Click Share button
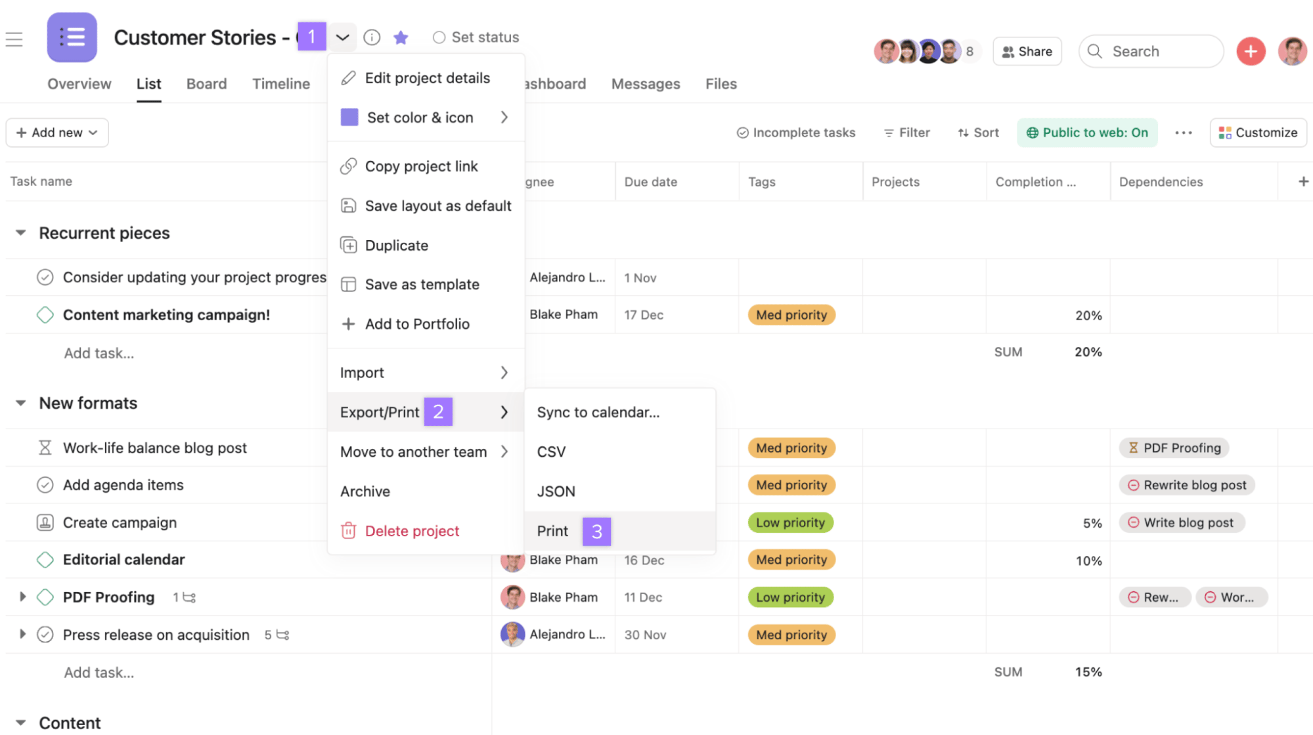This screenshot has height=735, width=1313. point(1026,51)
